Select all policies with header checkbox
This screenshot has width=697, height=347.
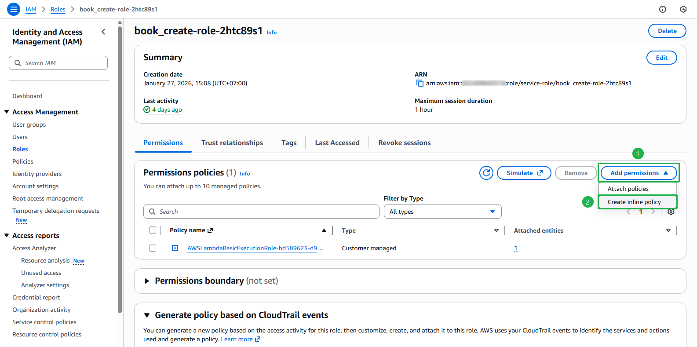click(153, 230)
